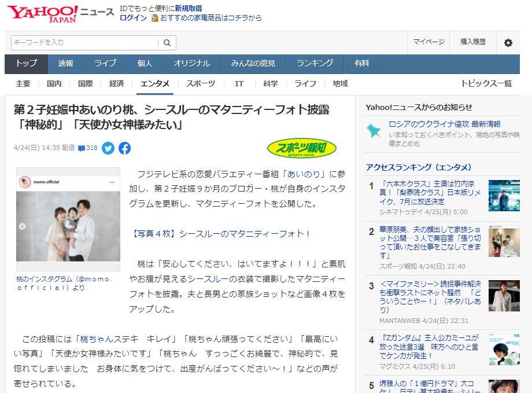Open 【写真４枚】シースルーのマタニティーフォト link
Image resolution: width=532 pixels, height=393 pixels.
coord(220,234)
